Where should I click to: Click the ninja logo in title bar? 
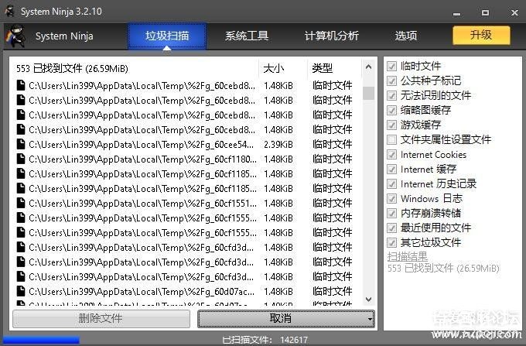(x=9, y=12)
